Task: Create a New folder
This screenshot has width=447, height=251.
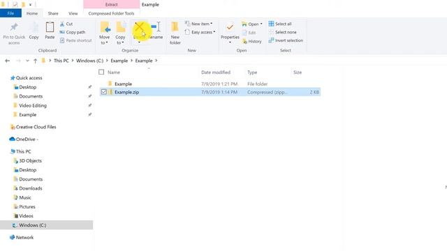Action: (x=175, y=33)
